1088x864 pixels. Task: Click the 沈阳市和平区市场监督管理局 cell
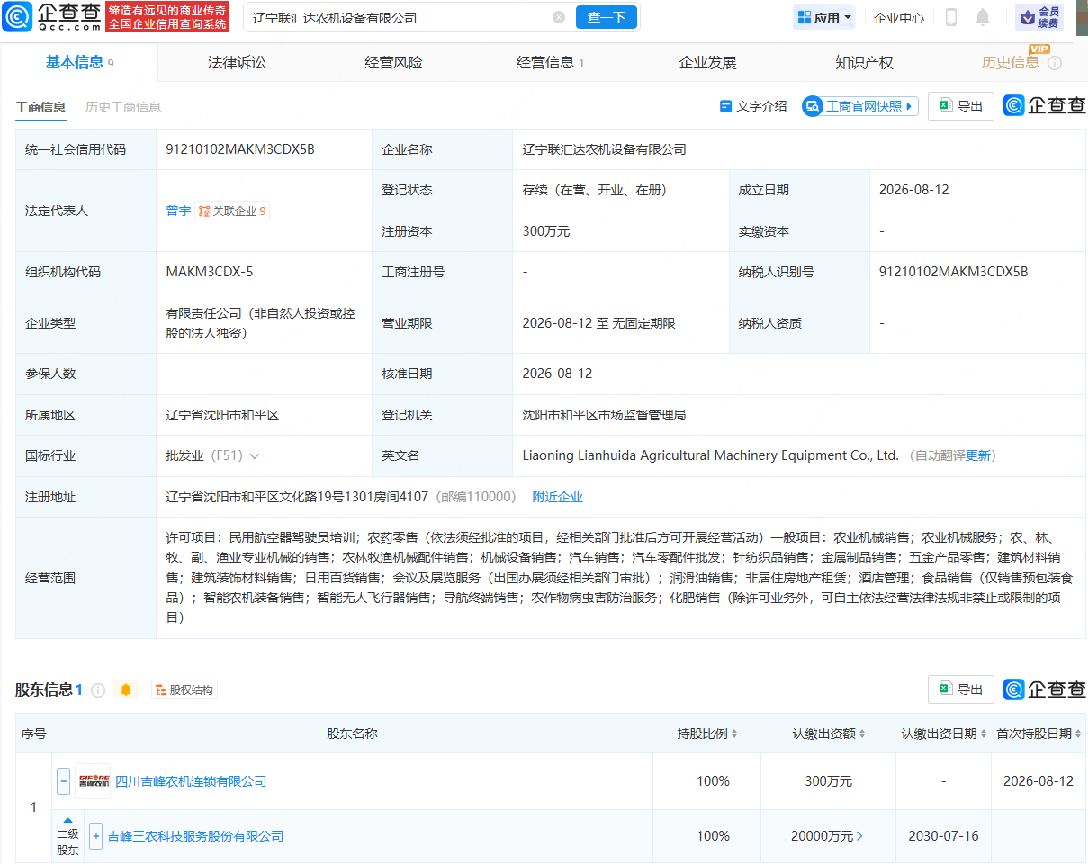(604, 415)
